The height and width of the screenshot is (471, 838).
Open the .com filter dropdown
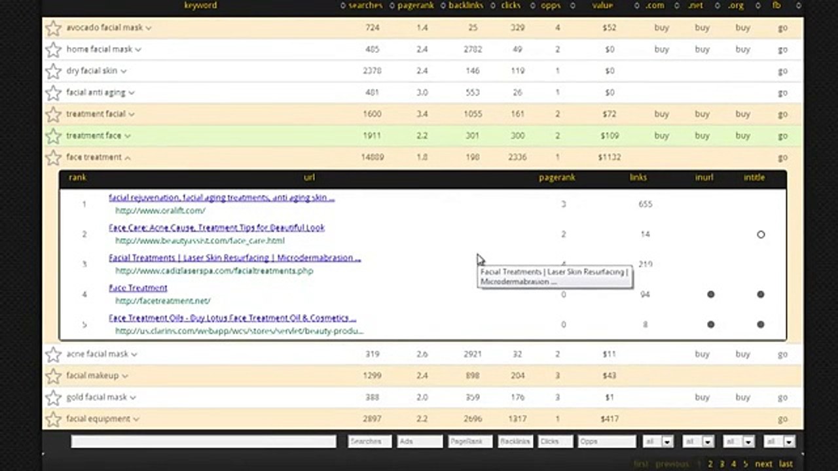[658, 442]
